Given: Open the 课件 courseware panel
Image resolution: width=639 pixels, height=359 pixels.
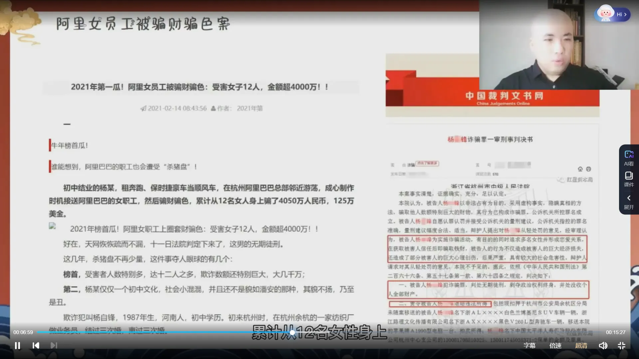Looking at the screenshot, I should pyautogui.click(x=629, y=179).
